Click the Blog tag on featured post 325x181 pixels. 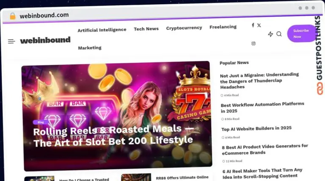pos(41,122)
